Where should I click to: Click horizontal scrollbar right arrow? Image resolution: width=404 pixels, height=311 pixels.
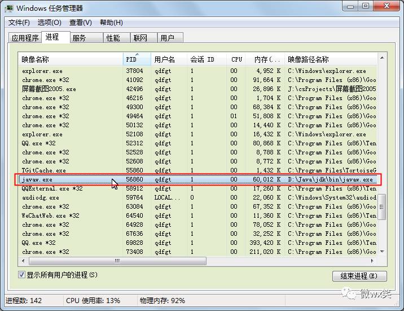[372, 261]
